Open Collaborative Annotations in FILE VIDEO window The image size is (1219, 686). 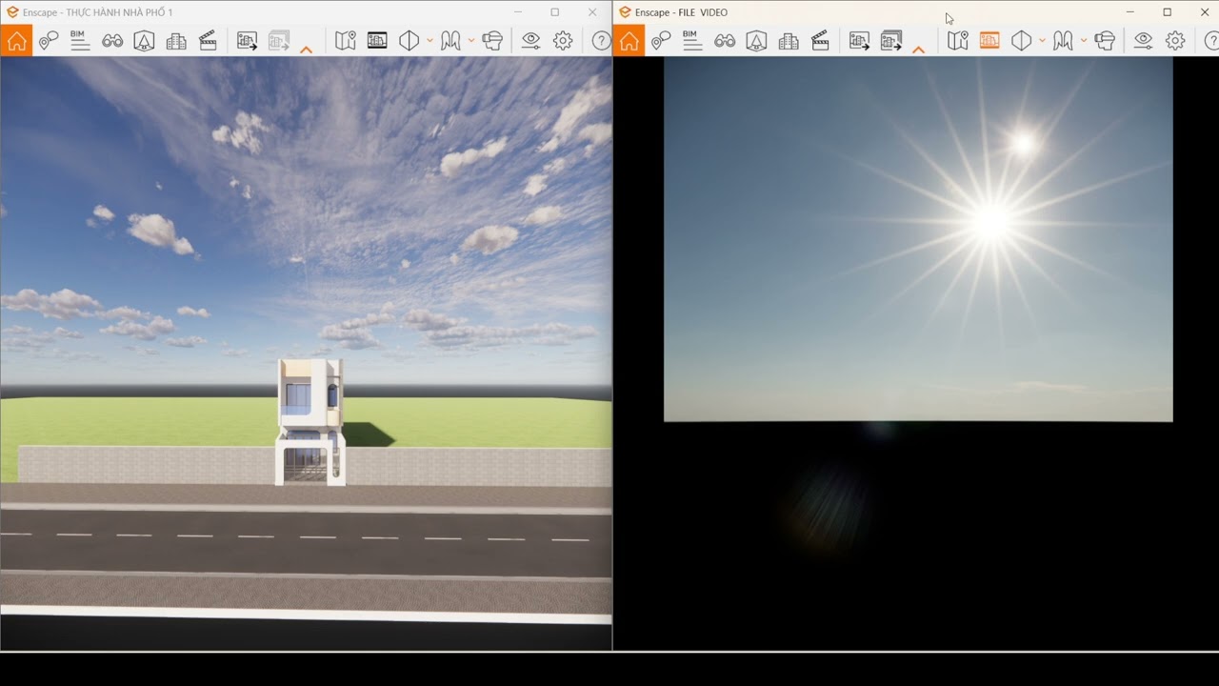661,41
